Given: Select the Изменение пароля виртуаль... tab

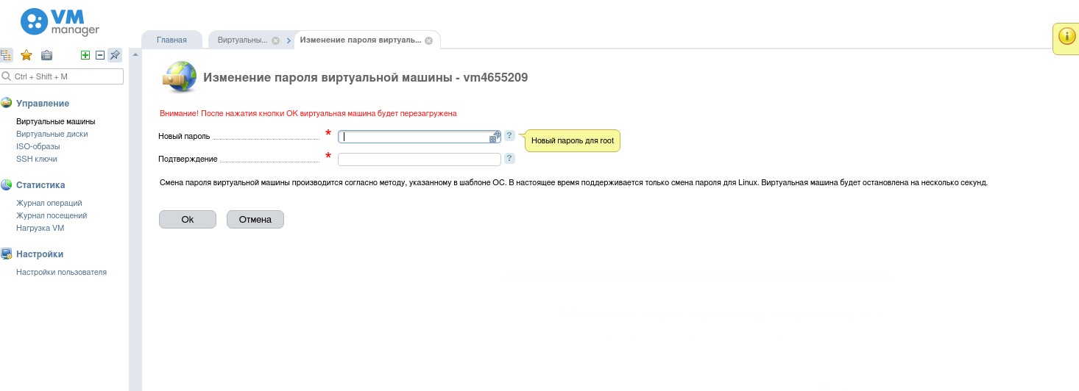Looking at the screenshot, I should tap(361, 40).
